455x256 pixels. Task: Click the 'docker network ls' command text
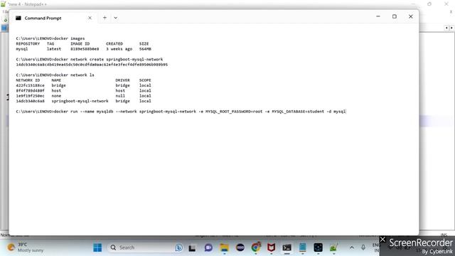coord(74,75)
